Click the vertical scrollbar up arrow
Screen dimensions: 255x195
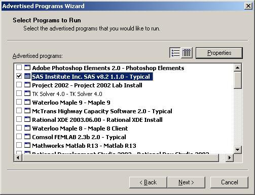[238, 68]
